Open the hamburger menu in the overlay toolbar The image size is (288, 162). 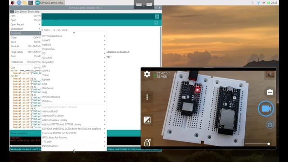[x=139, y=4]
